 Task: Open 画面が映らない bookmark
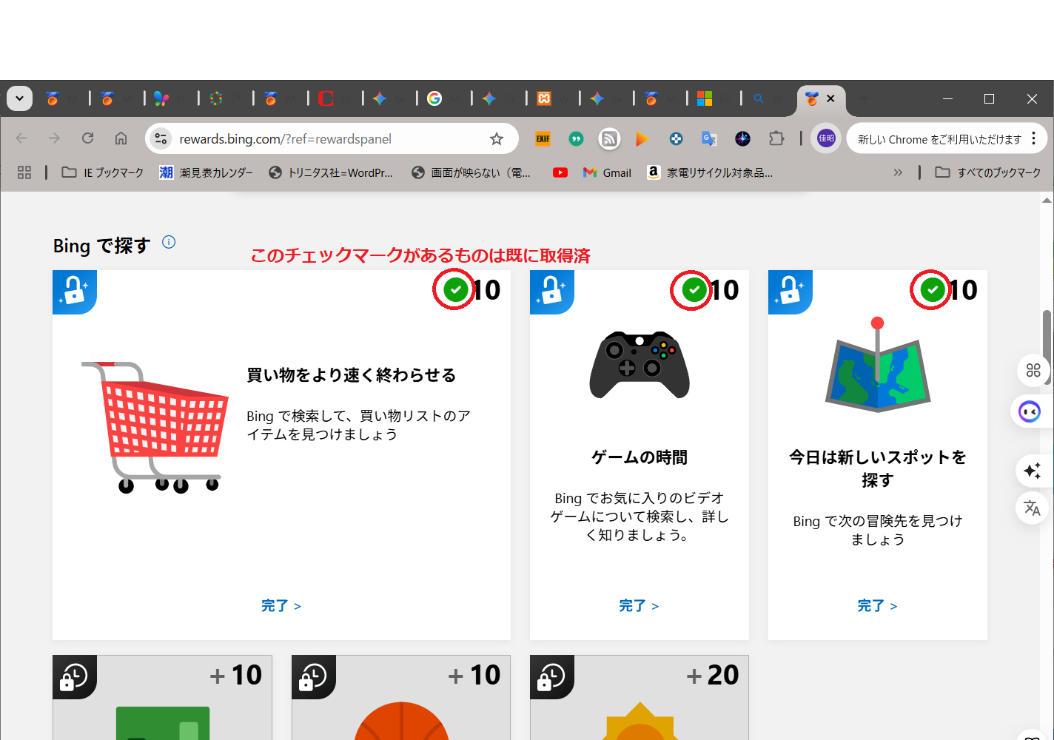pyautogui.click(x=471, y=172)
